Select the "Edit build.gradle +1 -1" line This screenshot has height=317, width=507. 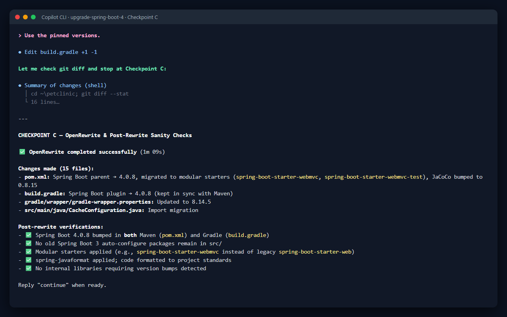61,52
